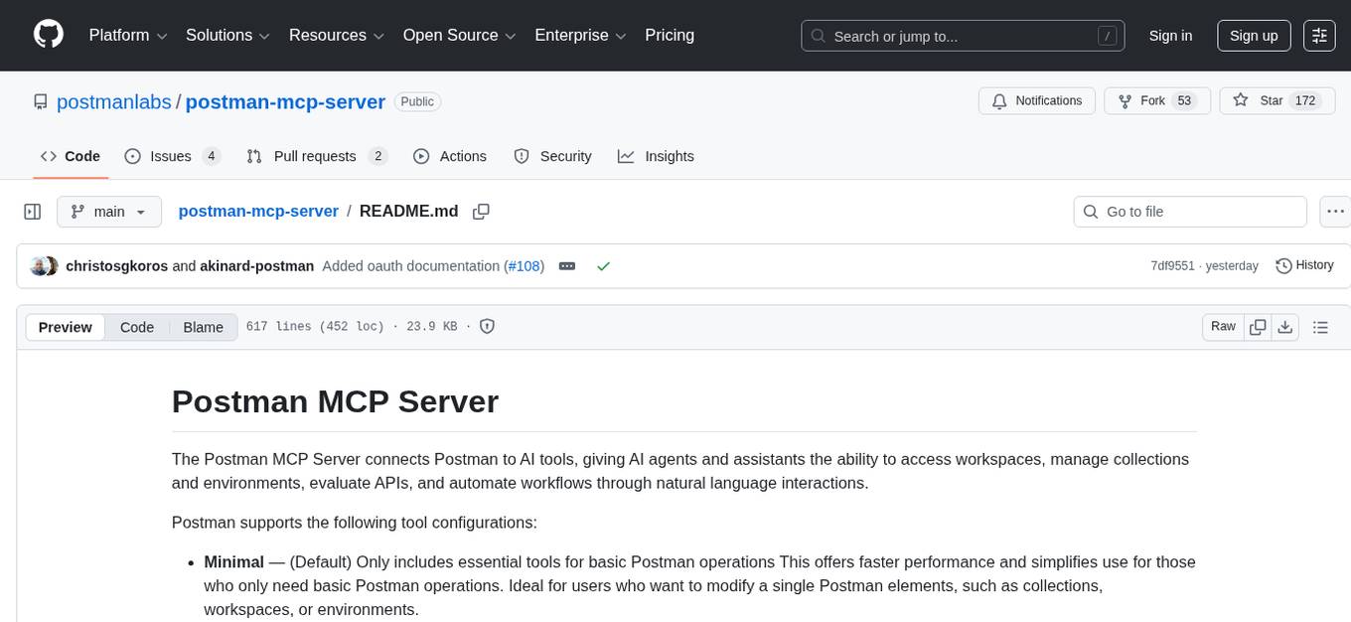Open the main branch selector

coord(108,212)
